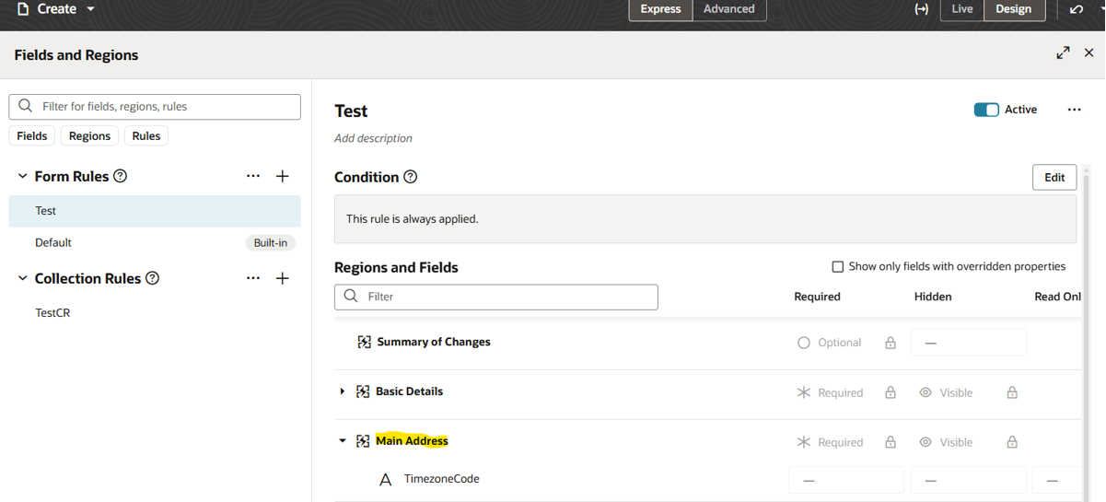Click the undo arrow in top bar
Viewport: 1106px width, 502px height.
tap(1077, 9)
